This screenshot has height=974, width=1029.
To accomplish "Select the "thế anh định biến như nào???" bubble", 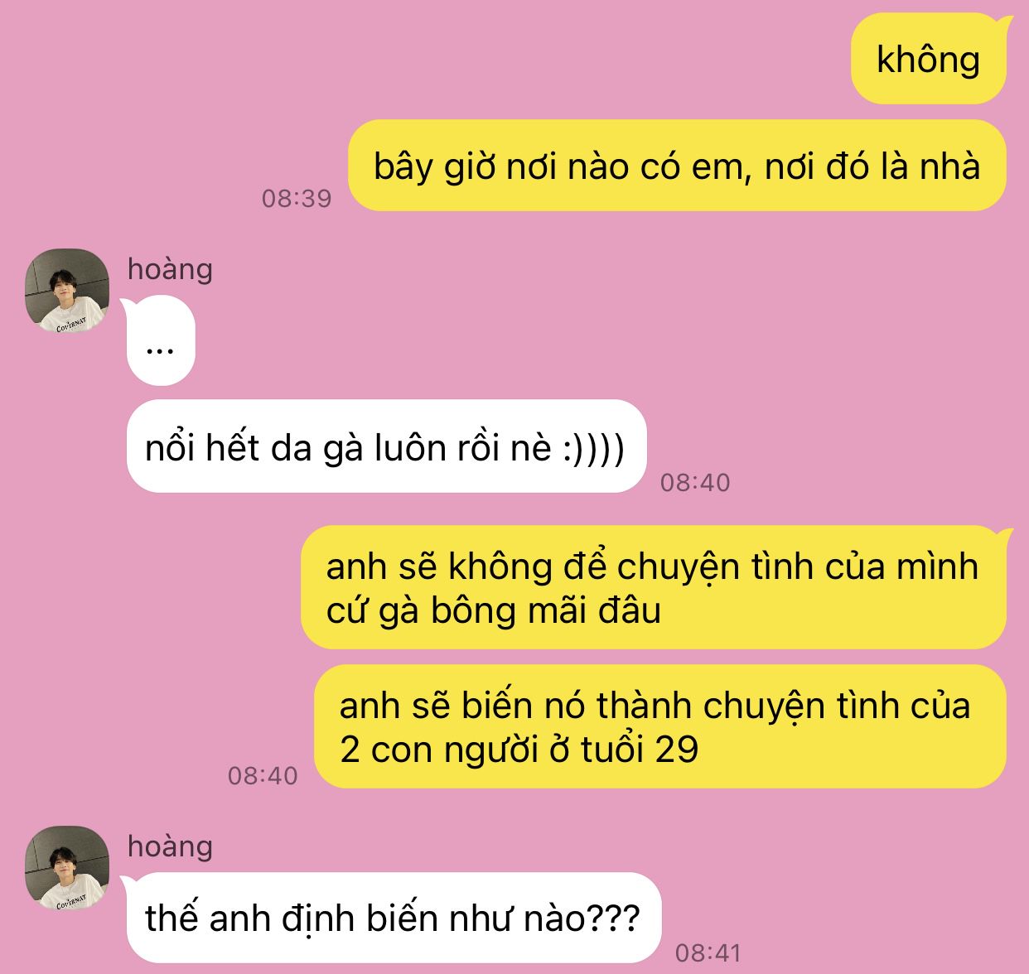I will click(393, 918).
